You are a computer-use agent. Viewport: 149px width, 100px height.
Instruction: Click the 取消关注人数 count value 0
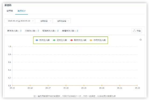click(58, 31)
